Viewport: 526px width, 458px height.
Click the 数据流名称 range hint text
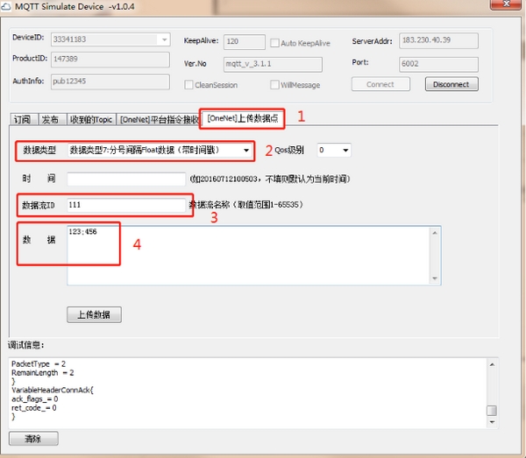click(246, 205)
